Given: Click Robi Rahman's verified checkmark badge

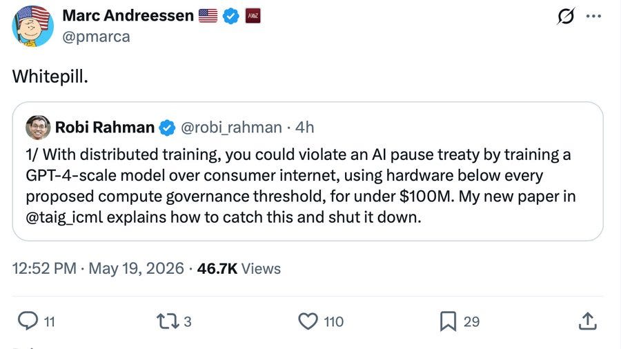Looking at the screenshot, I should 167,128.
